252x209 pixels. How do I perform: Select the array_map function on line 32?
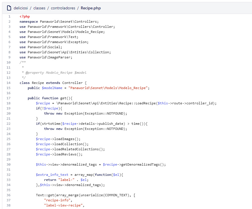click(84, 175)
